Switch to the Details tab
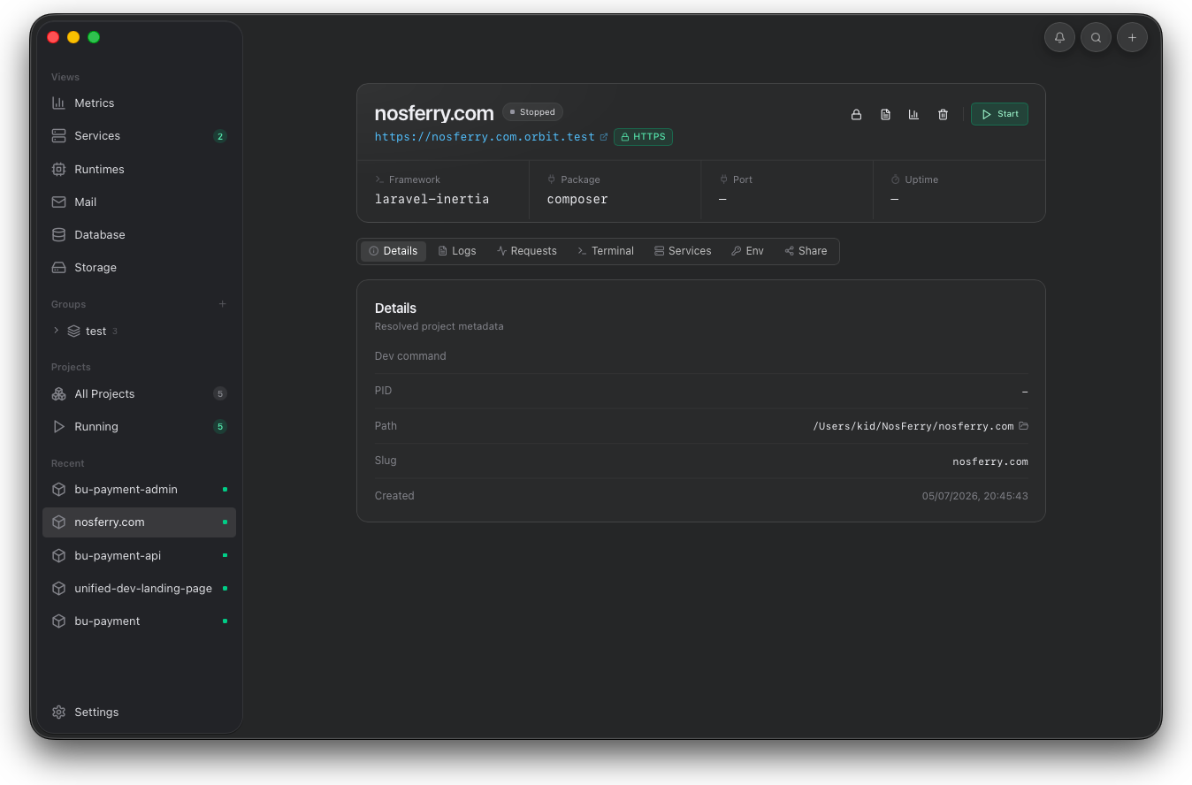1192x785 pixels. [x=393, y=251]
